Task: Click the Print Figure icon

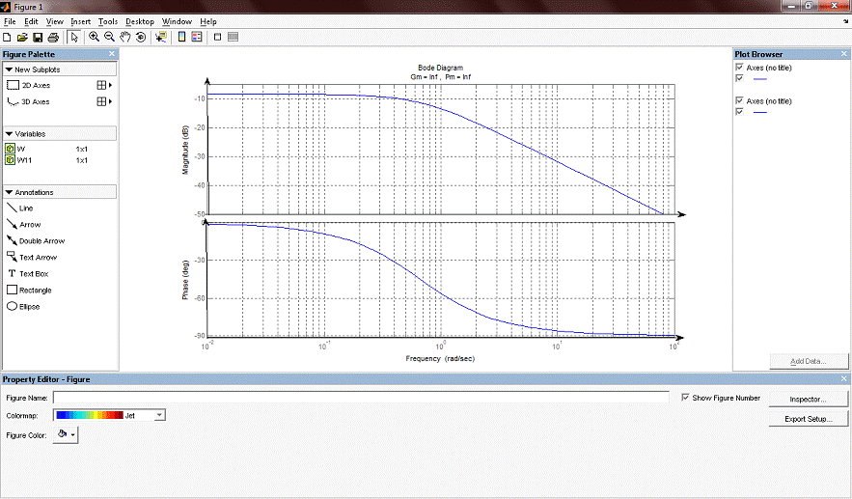Action: click(x=52, y=37)
